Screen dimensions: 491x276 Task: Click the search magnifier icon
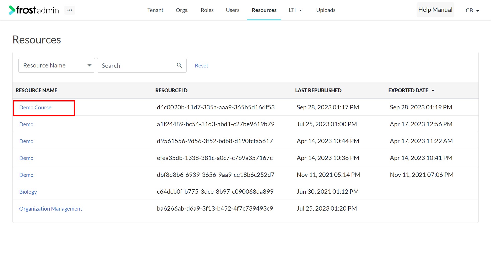(x=179, y=65)
